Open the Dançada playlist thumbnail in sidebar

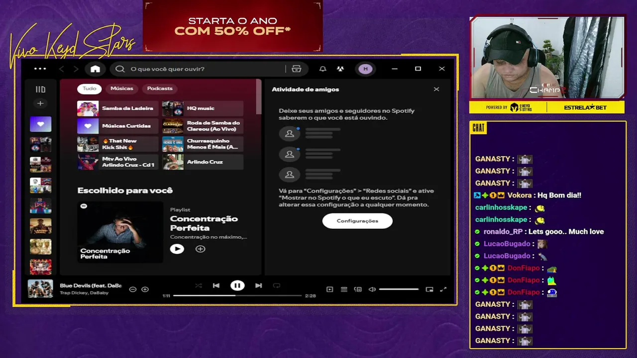pyautogui.click(x=40, y=267)
